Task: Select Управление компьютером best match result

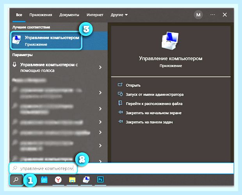Action: coord(59,41)
